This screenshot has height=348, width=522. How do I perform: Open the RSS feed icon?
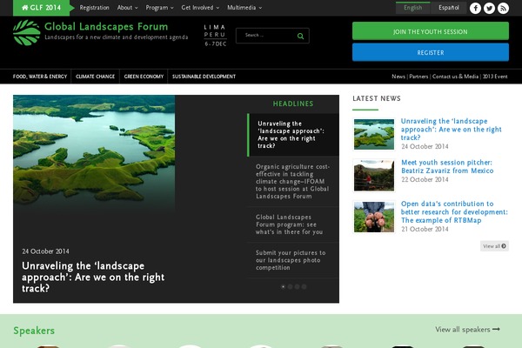pyautogui.click(x=503, y=8)
